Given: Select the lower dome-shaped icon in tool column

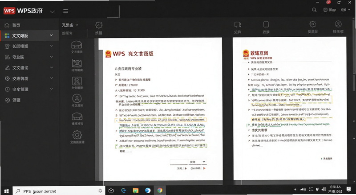Looking at the screenshot, I should [x=77, y=117].
